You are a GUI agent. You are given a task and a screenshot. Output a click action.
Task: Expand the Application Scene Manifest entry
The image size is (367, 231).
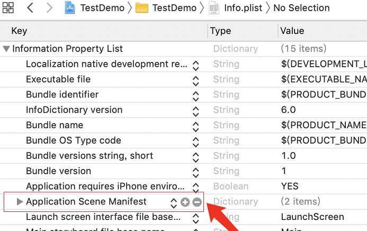20,202
